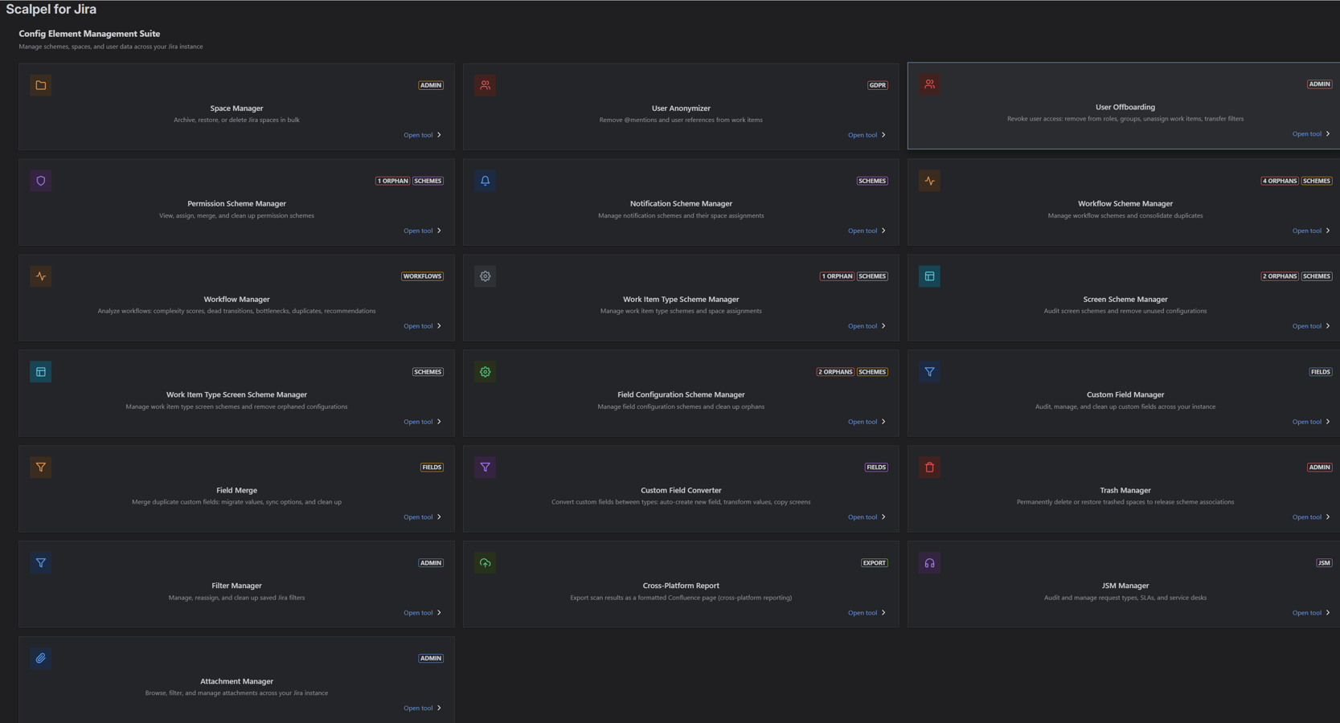Viewport: 1340px width, 723px height.
Task: Open tool link for User Anonymizer
Action: click(867, 135)
